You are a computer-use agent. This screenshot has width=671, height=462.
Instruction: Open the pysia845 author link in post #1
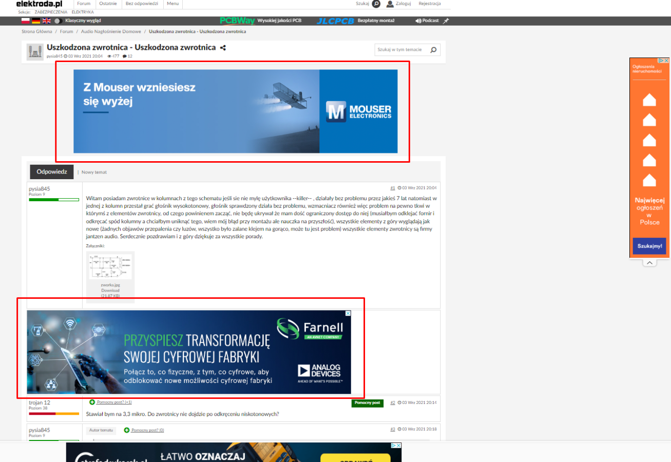click(40, 189)
